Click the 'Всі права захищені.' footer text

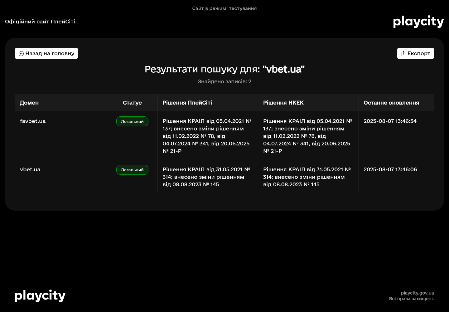pos(412,299)
